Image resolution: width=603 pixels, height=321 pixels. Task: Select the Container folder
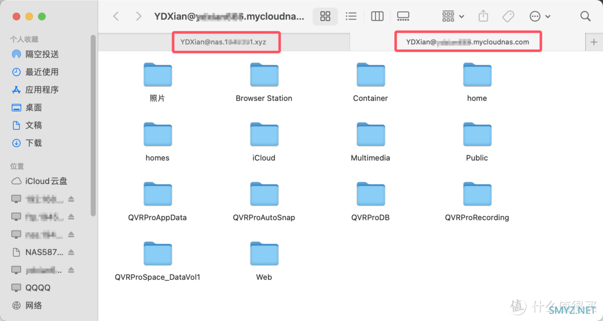[370, 82]
